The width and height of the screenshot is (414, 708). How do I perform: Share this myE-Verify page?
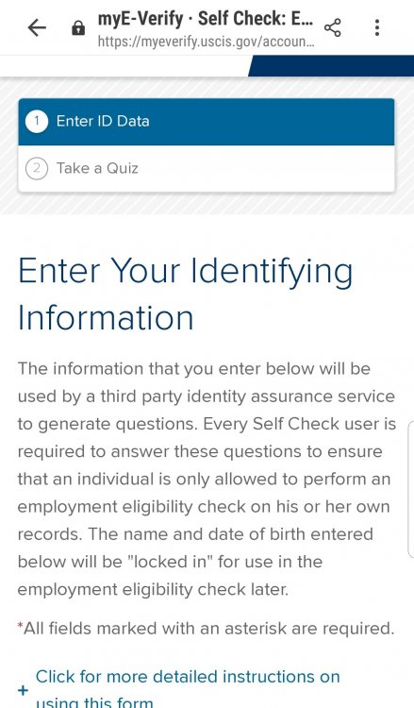point(332,28)
